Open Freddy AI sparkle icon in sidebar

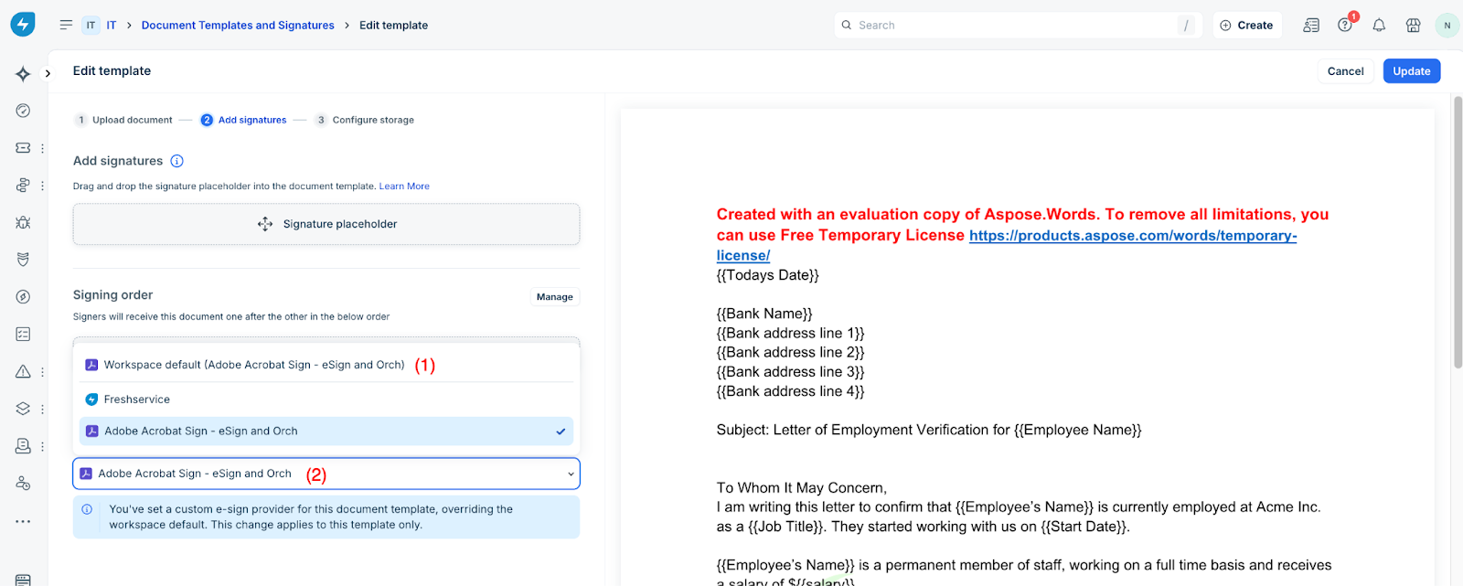(23, 74)
